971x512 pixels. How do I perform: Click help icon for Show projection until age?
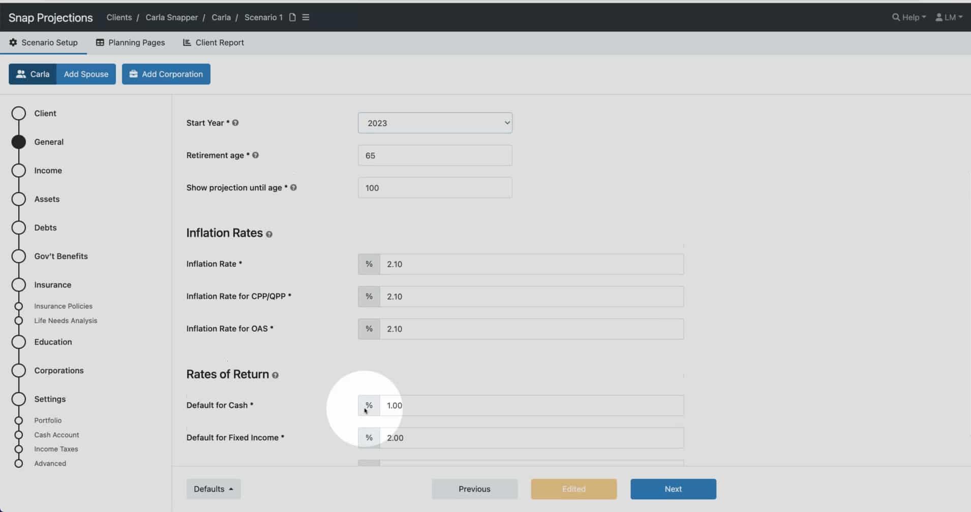(293, 188)
